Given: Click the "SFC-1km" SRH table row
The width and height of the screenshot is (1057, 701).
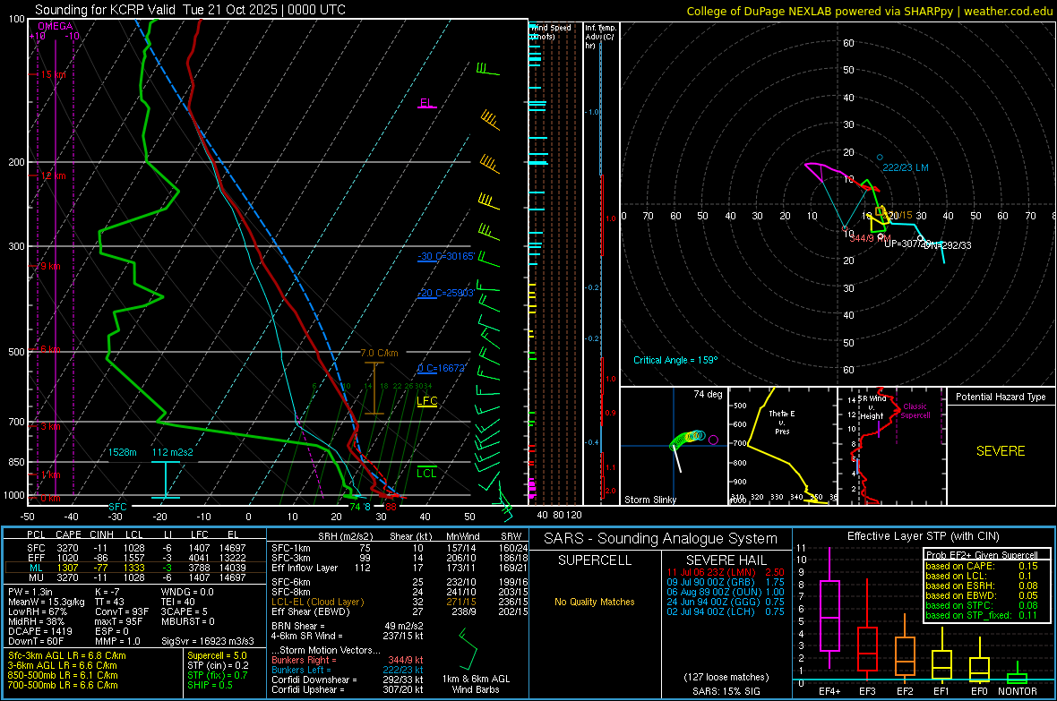Looking at the screenshot, I should (400, 548).
